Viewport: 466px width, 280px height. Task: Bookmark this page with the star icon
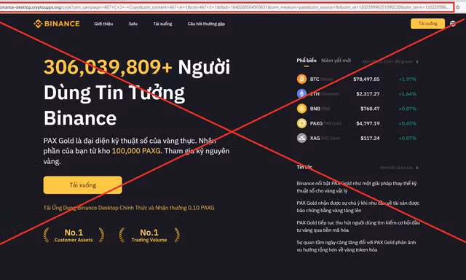click(458, 7)
